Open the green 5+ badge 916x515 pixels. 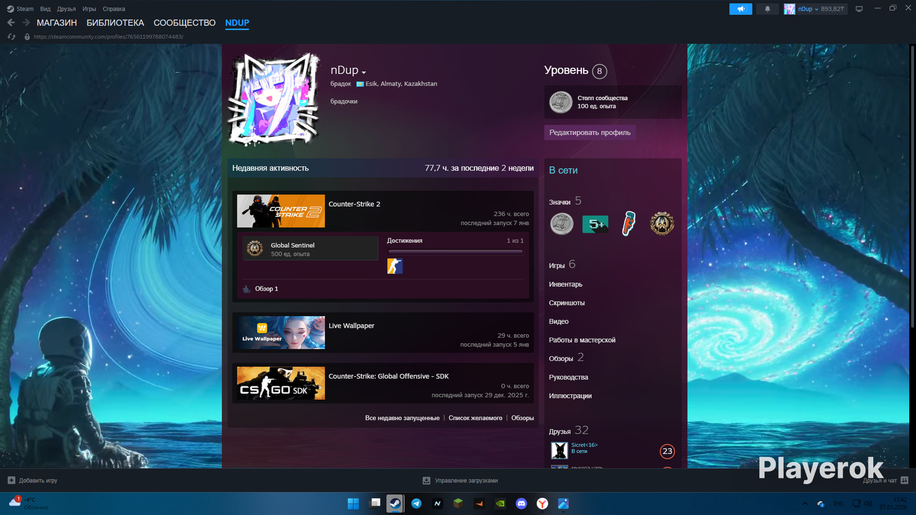click(595, 224)
